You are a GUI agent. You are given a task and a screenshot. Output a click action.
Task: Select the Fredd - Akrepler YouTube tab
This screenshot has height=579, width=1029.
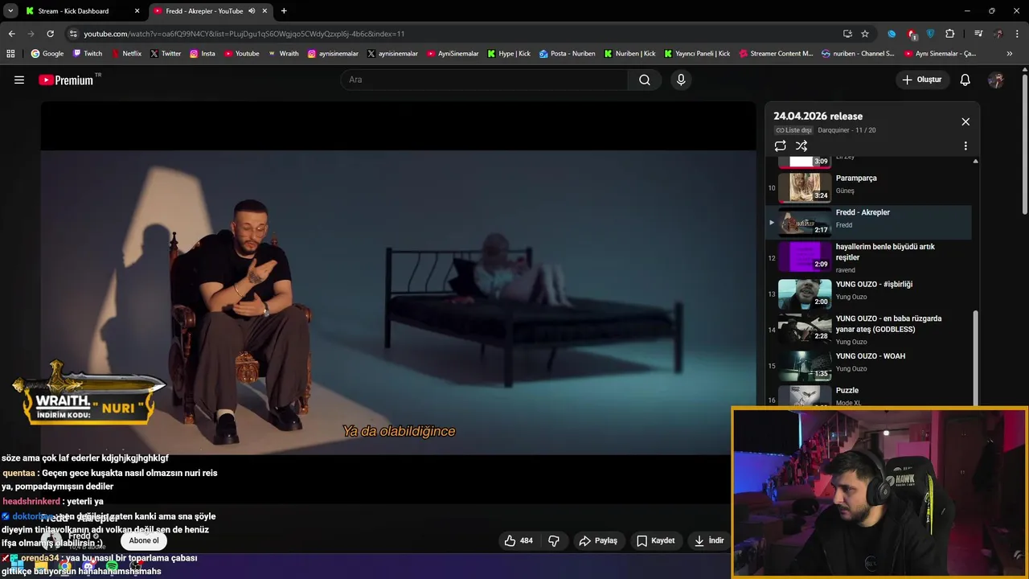click(211, 11)
